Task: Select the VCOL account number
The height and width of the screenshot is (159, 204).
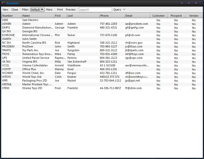Action: (6, 65)
